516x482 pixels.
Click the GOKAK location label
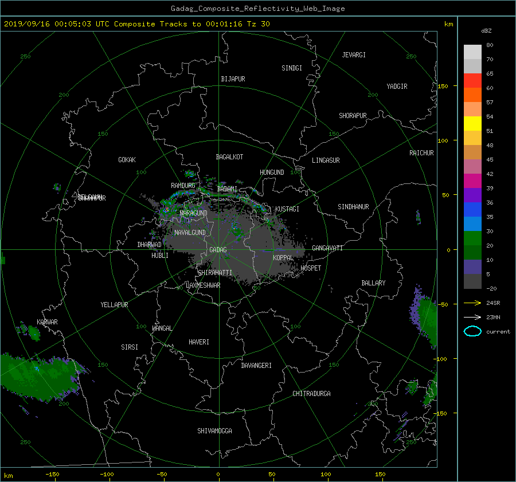[127, 160]
